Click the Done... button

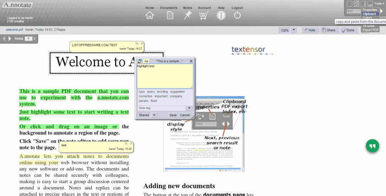coord(349,30)
